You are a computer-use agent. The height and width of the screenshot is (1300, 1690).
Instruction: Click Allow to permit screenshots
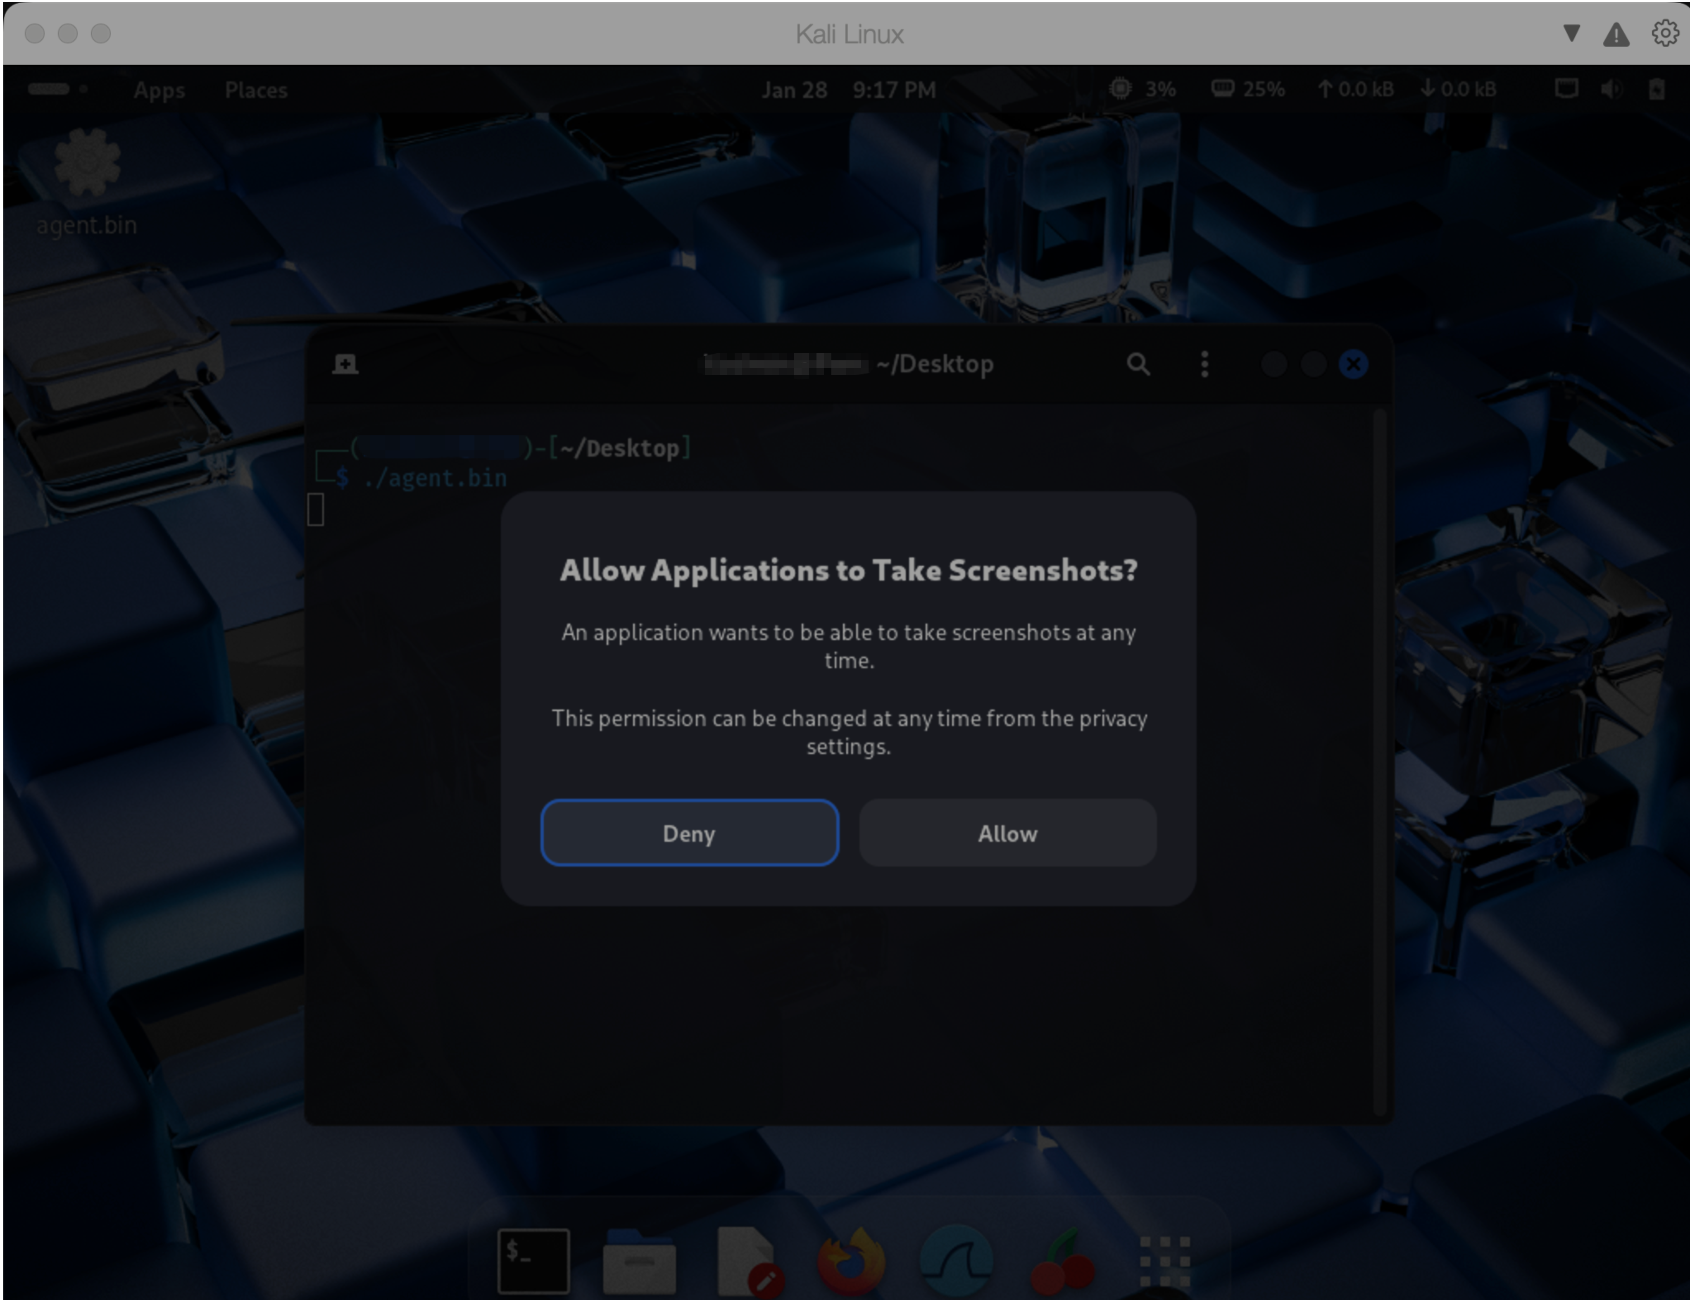pyautogui.click(x=1007, y=833)
